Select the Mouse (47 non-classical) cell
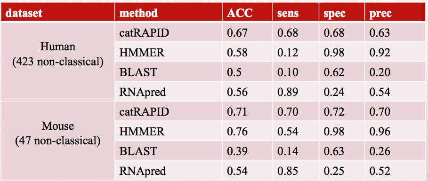This screenshot has height=181, width=428. pos(57,141)
